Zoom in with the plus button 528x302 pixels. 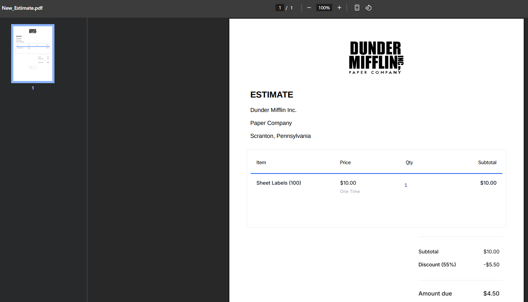339,8
